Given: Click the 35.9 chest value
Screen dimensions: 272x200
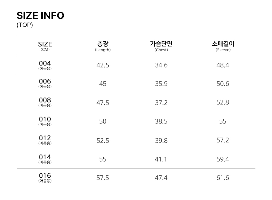Looking at the screenshot, I should (x=161, y=84).
